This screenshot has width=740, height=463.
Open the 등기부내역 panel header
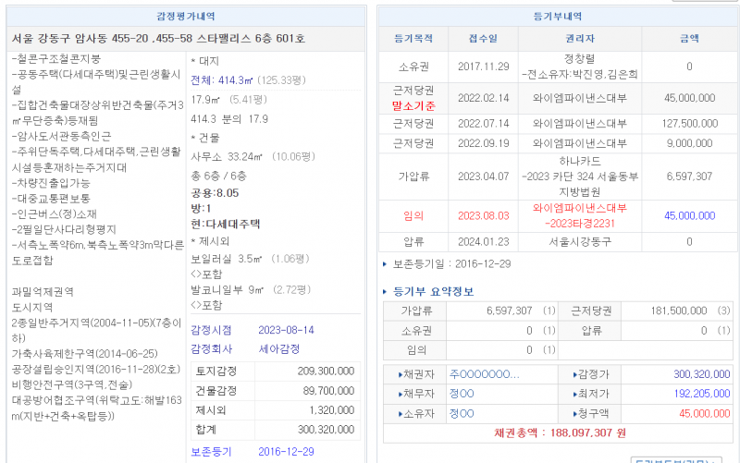(558, 16)
